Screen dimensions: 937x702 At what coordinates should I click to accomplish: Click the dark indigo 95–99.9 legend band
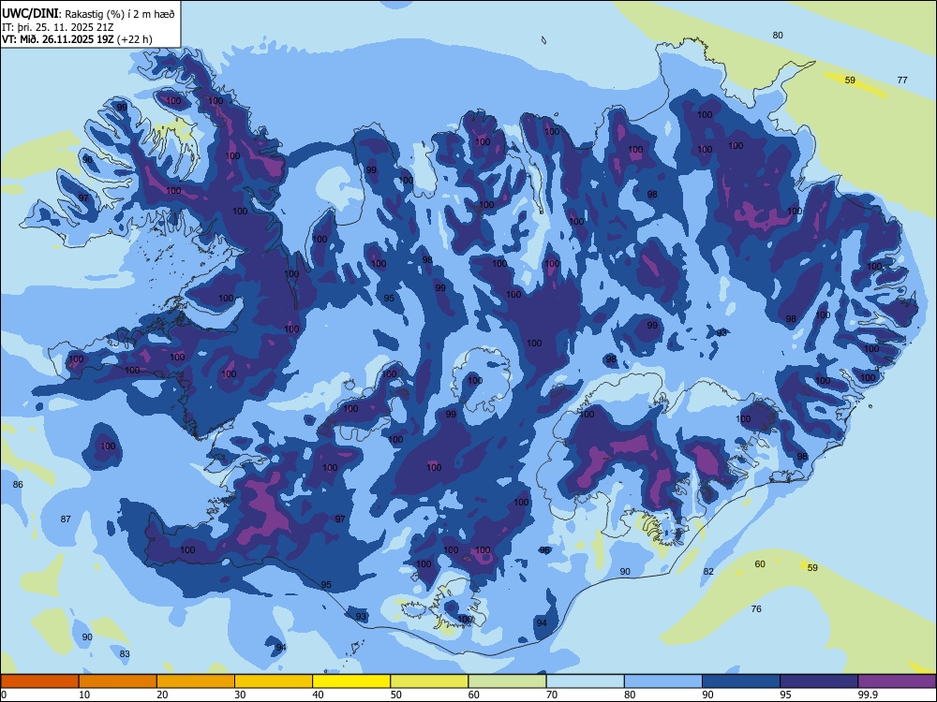click(819, 681)
